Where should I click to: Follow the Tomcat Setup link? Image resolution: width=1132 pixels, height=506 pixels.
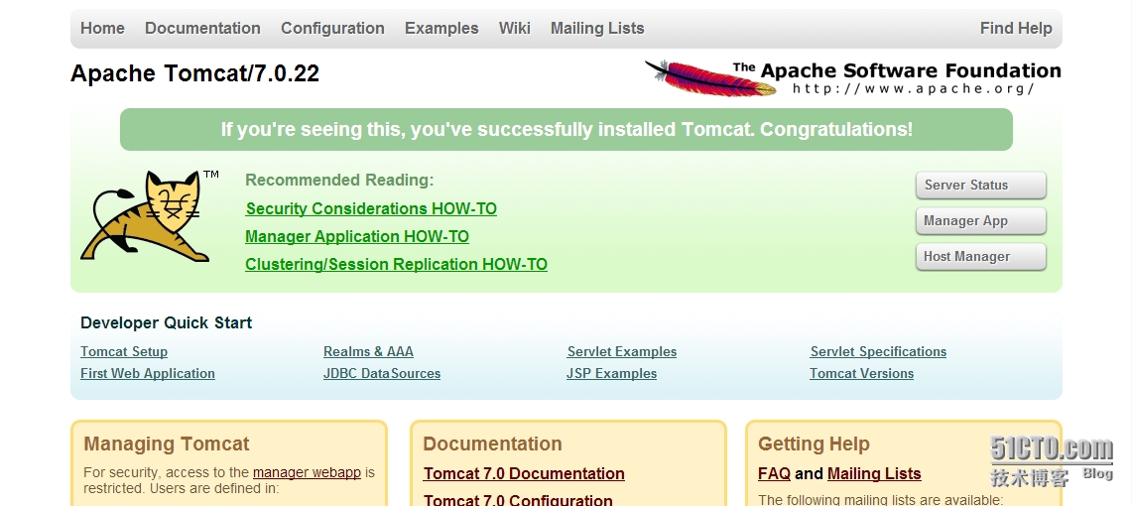coord(124,351)
